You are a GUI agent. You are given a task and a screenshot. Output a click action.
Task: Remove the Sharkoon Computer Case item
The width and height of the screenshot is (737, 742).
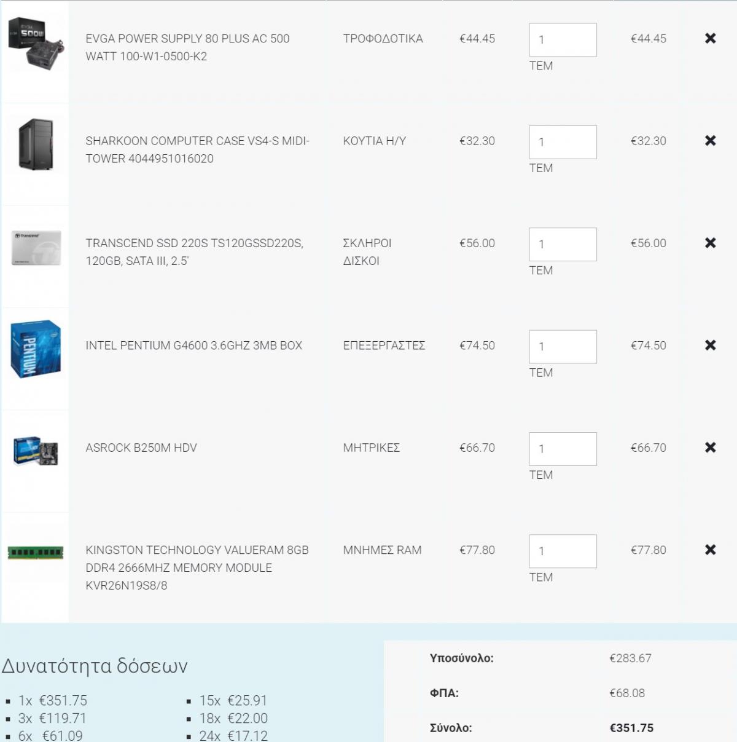pyautogui.click(x=711, y=141)
